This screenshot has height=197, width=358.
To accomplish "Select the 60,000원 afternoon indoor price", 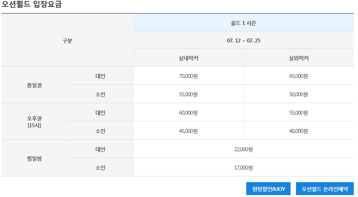I will [188, 113].
